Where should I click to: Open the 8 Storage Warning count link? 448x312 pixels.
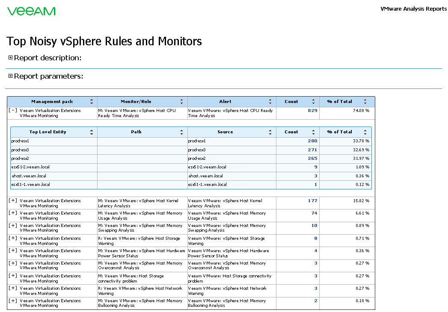tap(316, 238)
